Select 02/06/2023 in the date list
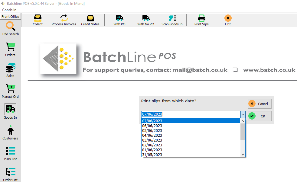 point(191,145)
